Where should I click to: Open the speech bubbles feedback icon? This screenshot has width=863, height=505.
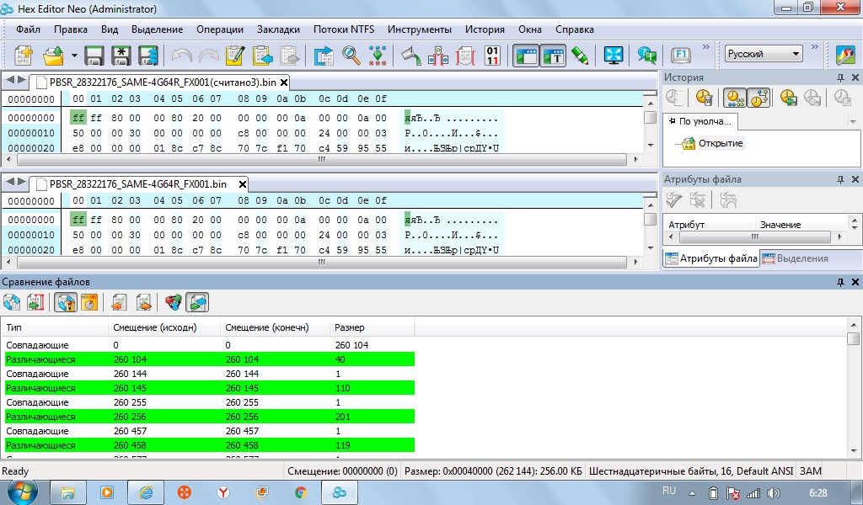(646, 56)
